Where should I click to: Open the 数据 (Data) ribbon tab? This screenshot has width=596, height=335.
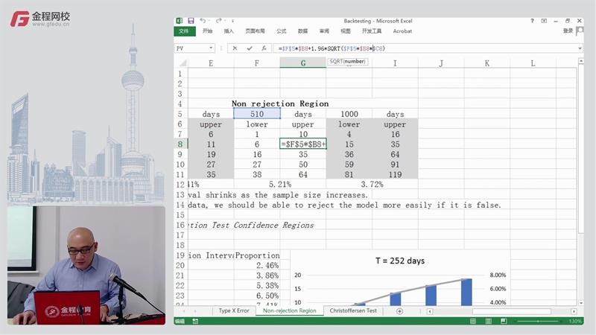[x=302, y=31]
